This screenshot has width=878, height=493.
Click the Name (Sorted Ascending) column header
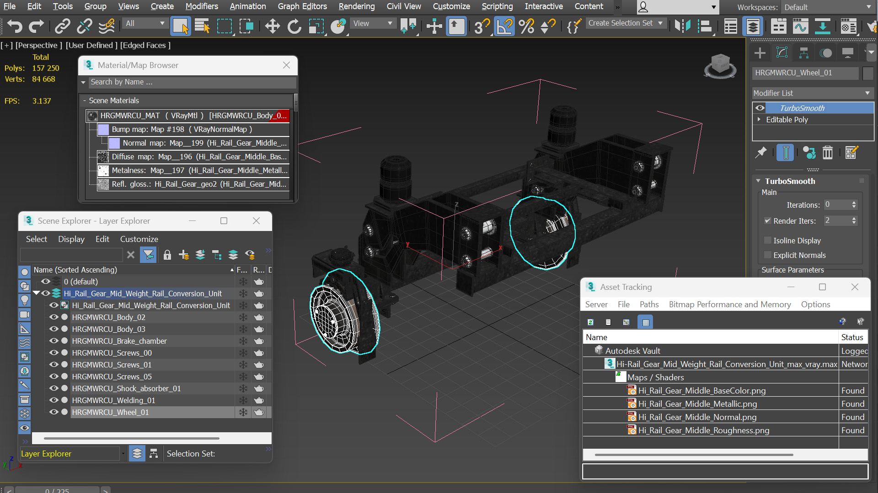133,270
